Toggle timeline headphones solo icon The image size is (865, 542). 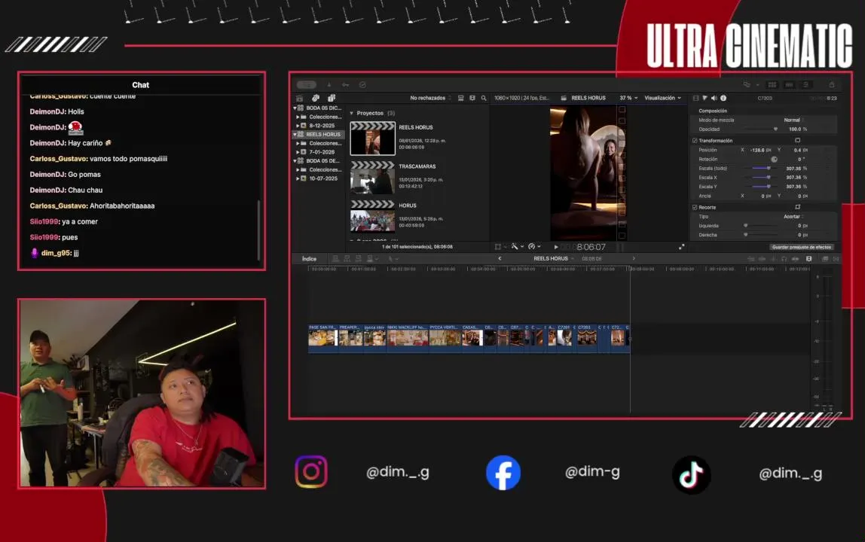pos(784,259)
